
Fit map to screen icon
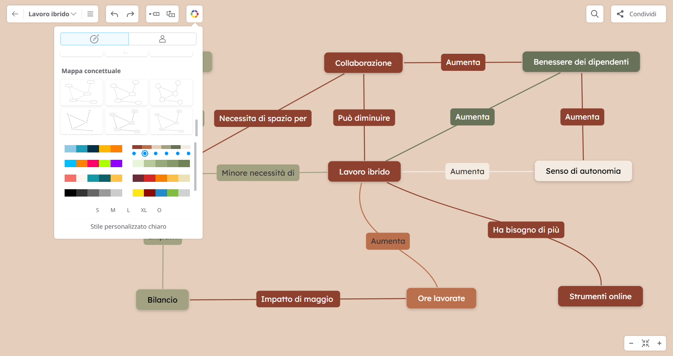(646, 343)
